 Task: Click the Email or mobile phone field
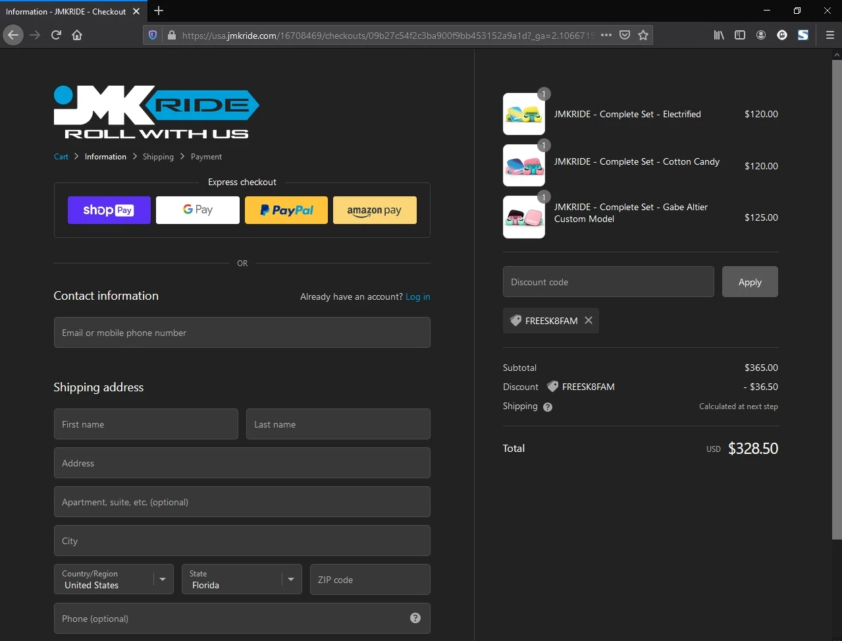click(x=242, y=332)
